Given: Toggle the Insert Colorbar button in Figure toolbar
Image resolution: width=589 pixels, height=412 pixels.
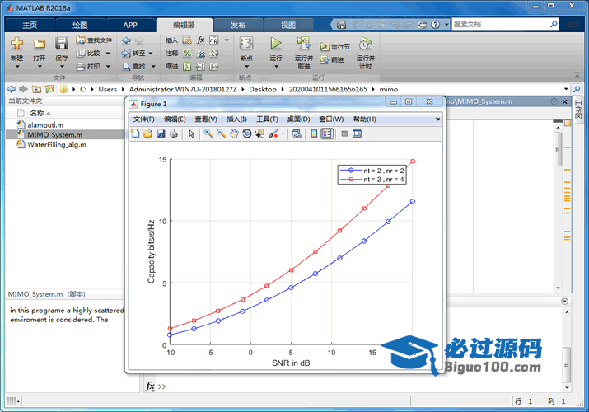Looking at the screenshot, I should click(x=314, y=133).
